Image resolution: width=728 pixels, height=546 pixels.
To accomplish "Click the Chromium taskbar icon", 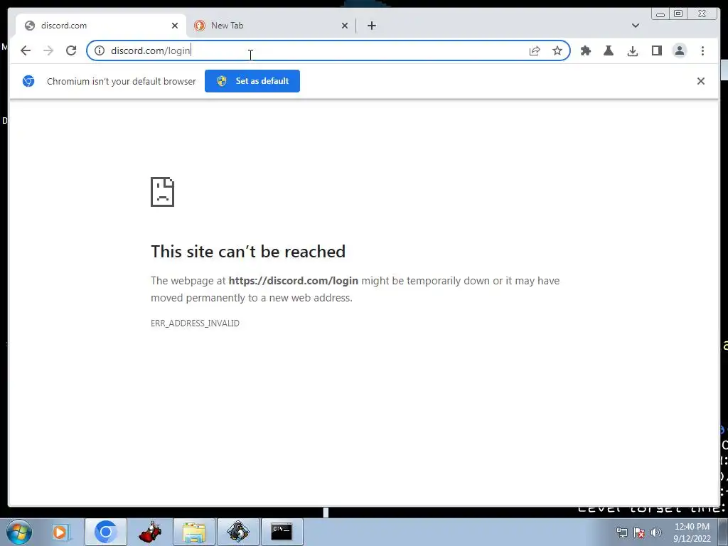I will tap(105, 532).
